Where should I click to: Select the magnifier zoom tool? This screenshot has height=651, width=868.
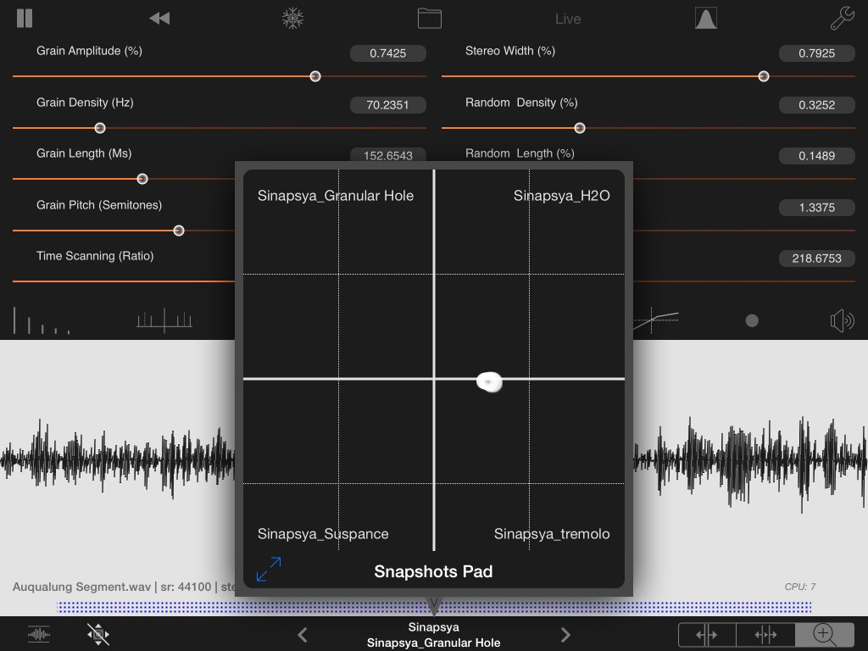click(x=825, y=634)
